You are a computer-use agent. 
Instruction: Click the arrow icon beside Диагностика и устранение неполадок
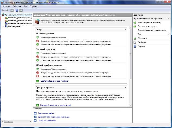point(35,117)
